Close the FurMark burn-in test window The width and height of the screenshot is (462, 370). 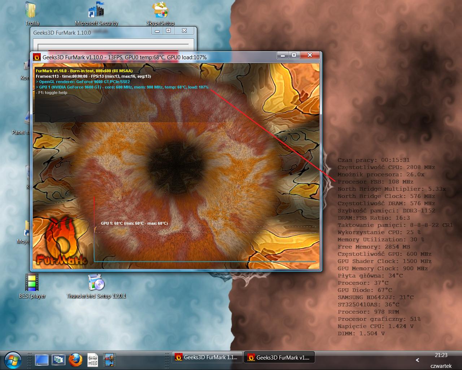310,55
